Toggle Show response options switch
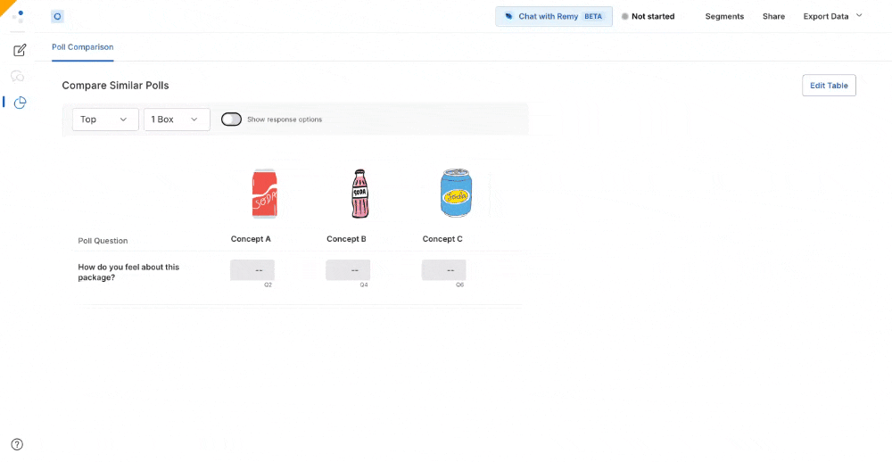The image size is (892, 462). pos(231,120)
